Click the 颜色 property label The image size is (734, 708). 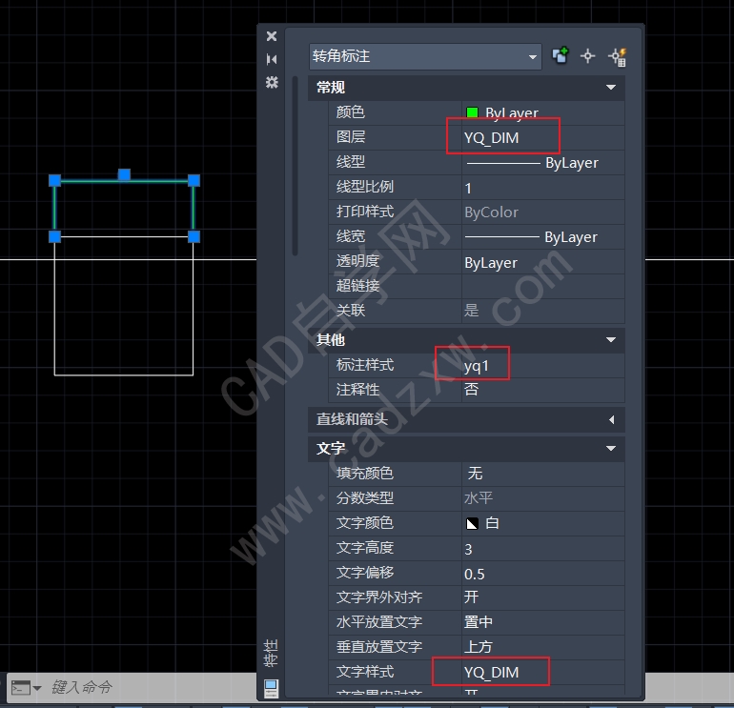[x=350, y=112]
